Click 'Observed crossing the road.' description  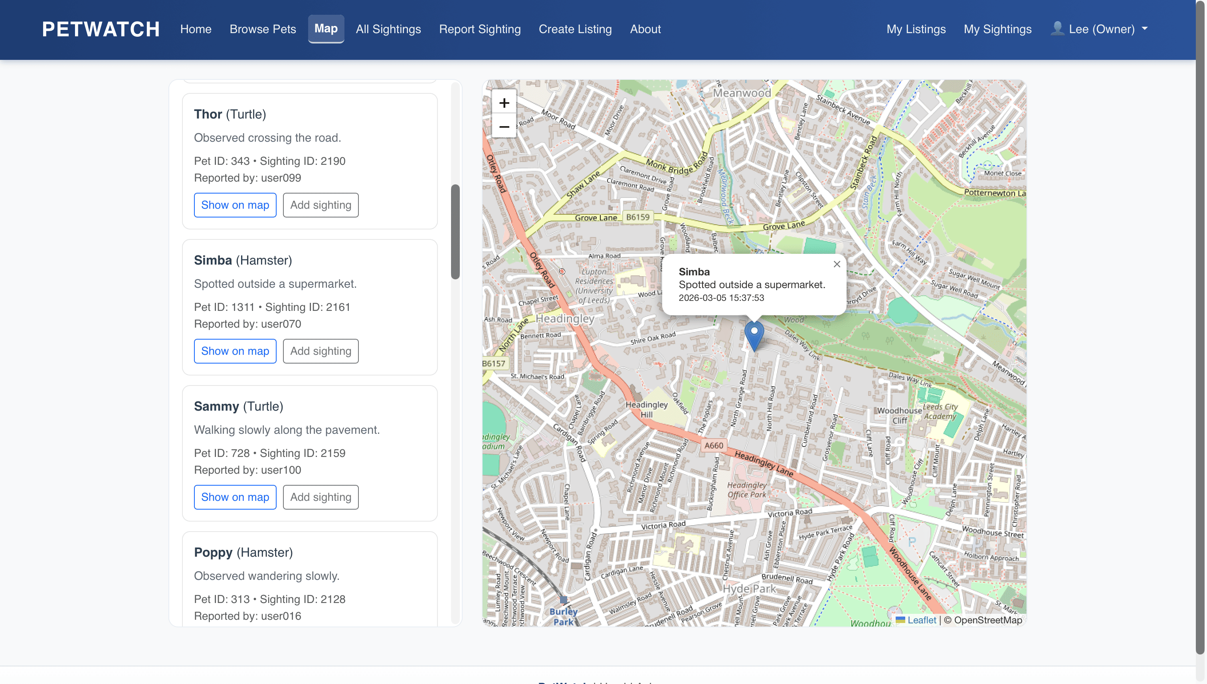(x=267, y=138)
